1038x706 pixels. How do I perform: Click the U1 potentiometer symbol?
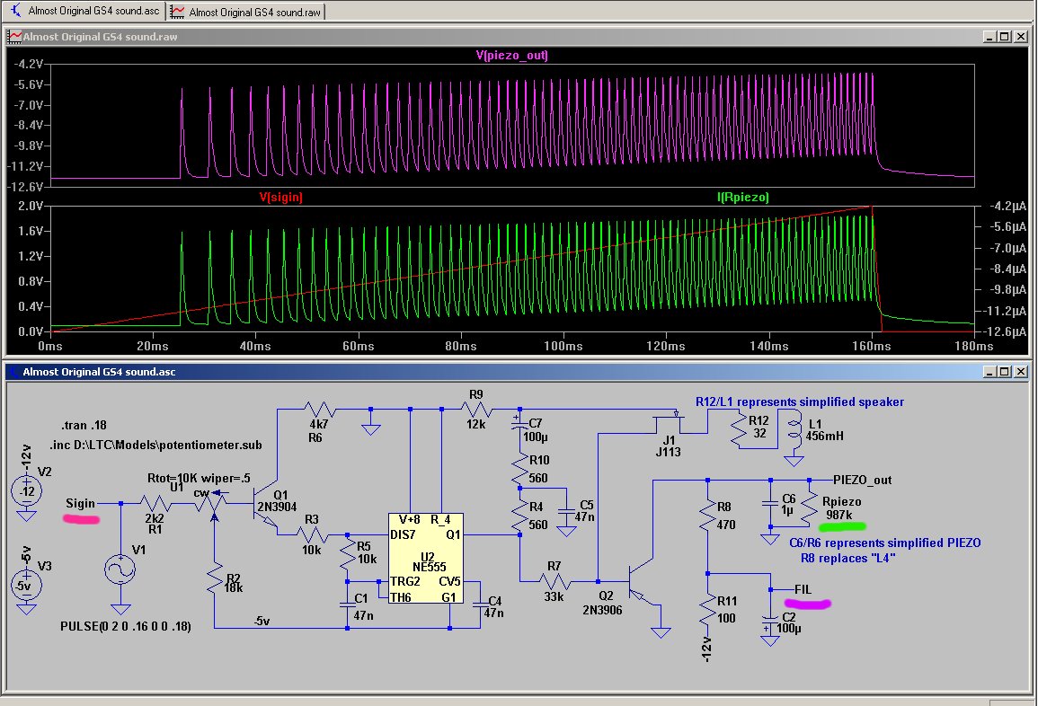coord(212,503)
